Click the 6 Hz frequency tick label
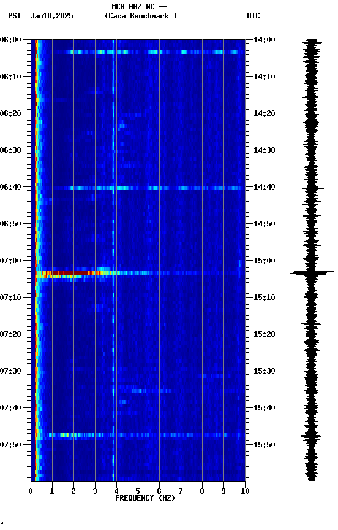The height and width of the screenshot is (530, 338). pyautogui.click(x=159, y=491)
